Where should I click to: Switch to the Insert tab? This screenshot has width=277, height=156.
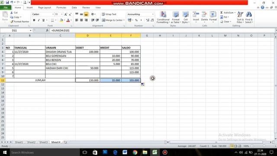point(29,8)
